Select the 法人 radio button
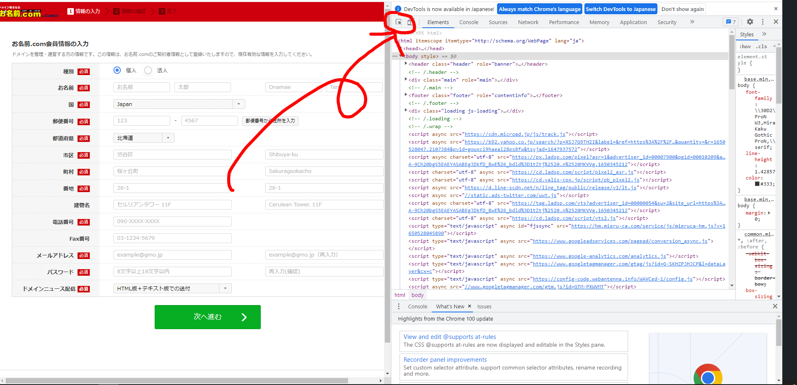 click(148, 70)
